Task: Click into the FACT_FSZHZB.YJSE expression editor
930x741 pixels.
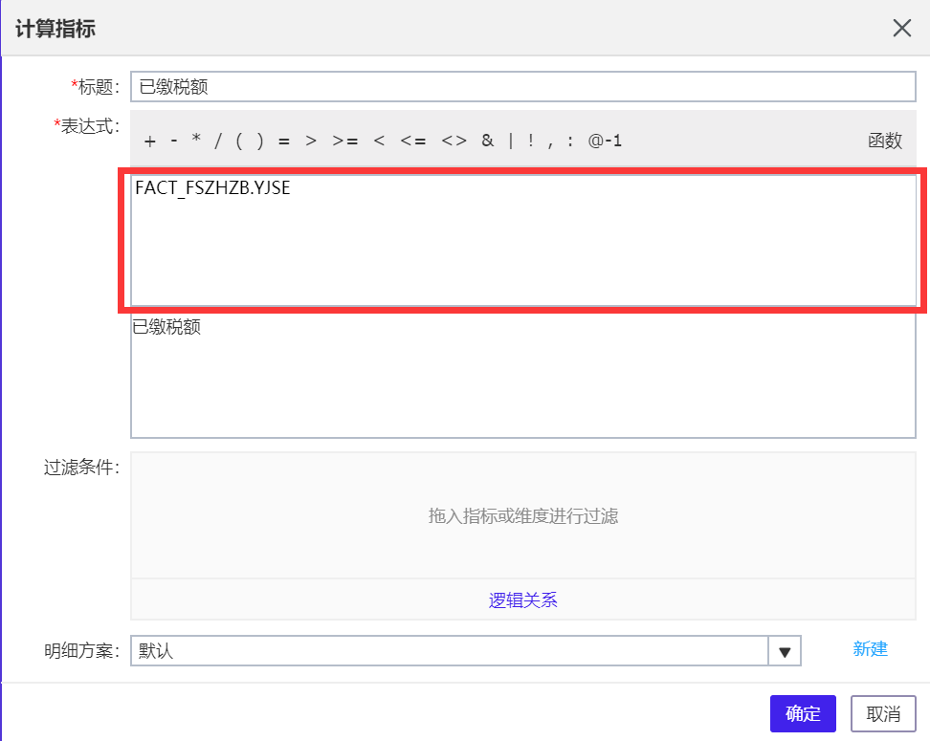Action: tap(523, 240)
